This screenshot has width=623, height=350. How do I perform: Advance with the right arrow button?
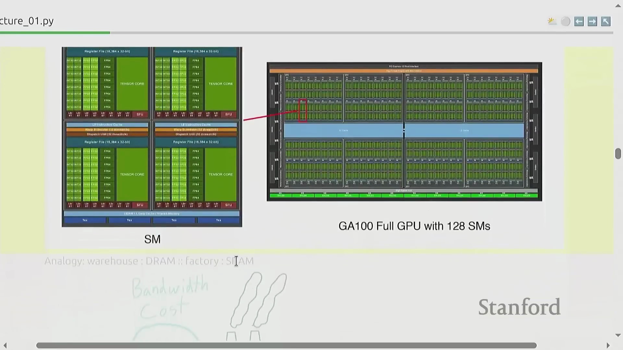(x=592, y=21)
